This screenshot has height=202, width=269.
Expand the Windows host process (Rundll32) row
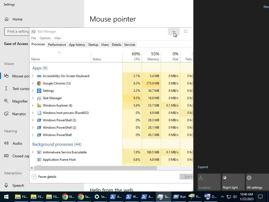(33, 113)
